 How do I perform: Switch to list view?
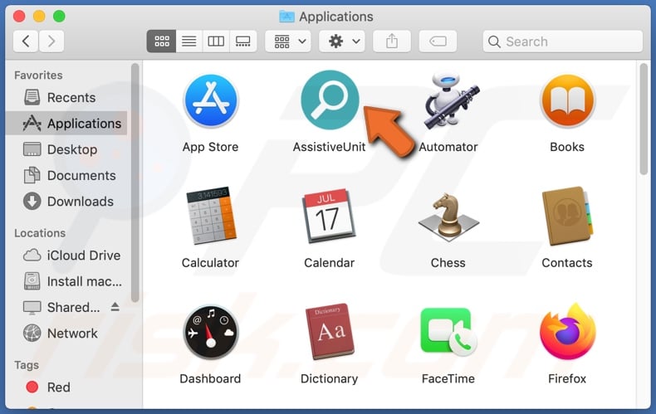coord(189,41)
